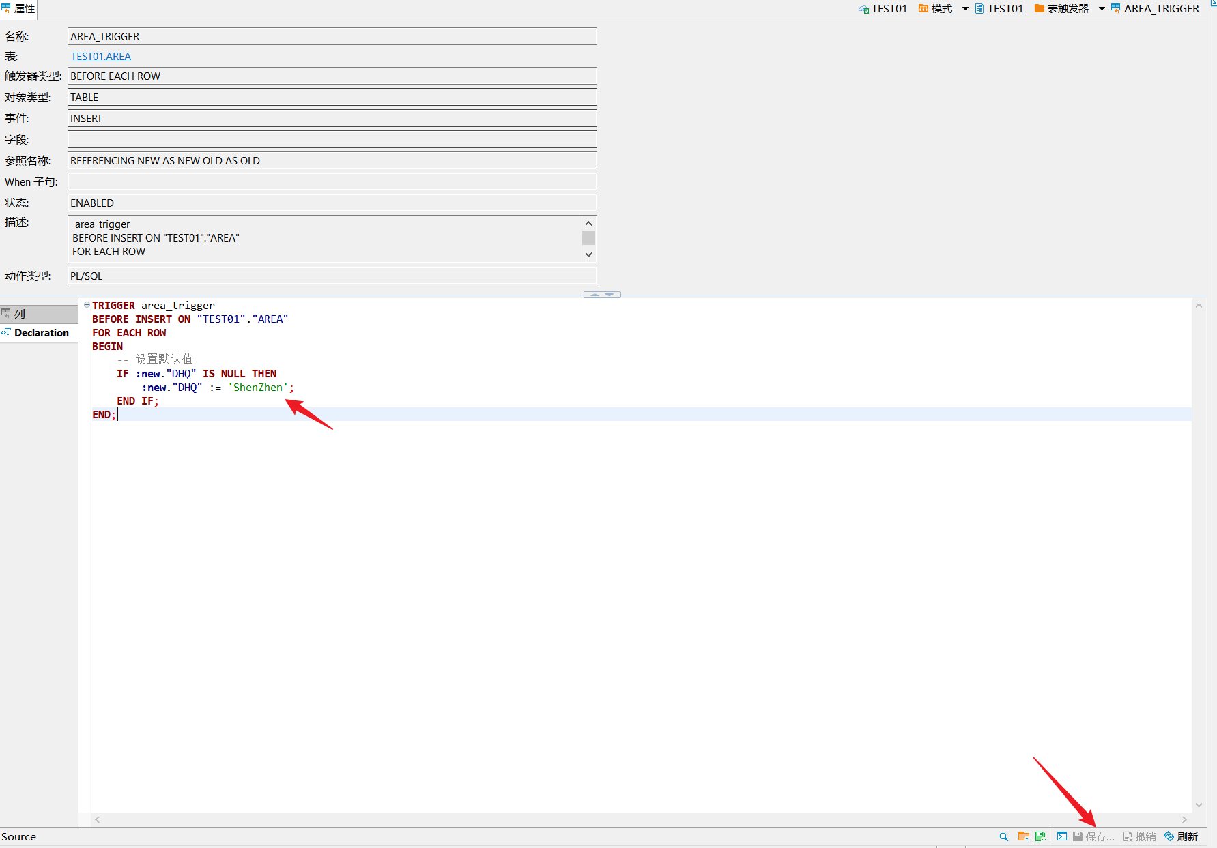Click the editor horizontal scroll-left arrow
Viewport: 1217px width, 848px height.
(x=98, y=819)
